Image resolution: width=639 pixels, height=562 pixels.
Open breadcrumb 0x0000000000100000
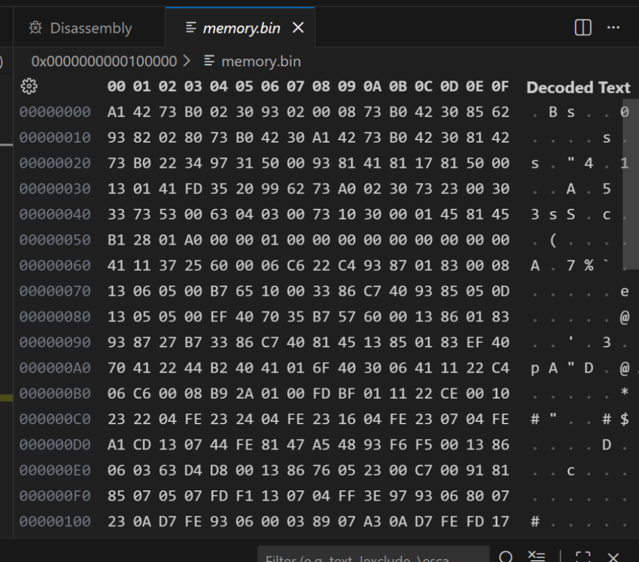tap(104, 61)
